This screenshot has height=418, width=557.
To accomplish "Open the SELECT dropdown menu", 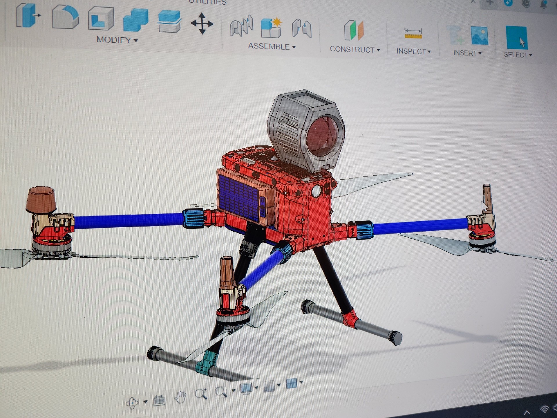I will 518,55.
